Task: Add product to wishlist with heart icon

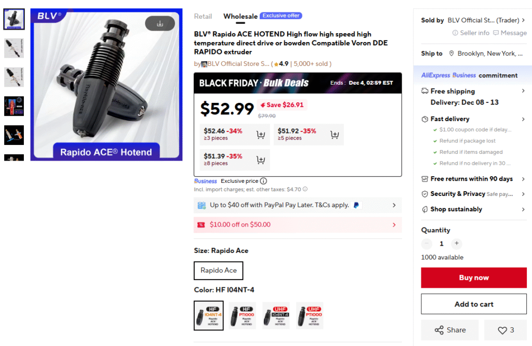Action: coord(506,330)
